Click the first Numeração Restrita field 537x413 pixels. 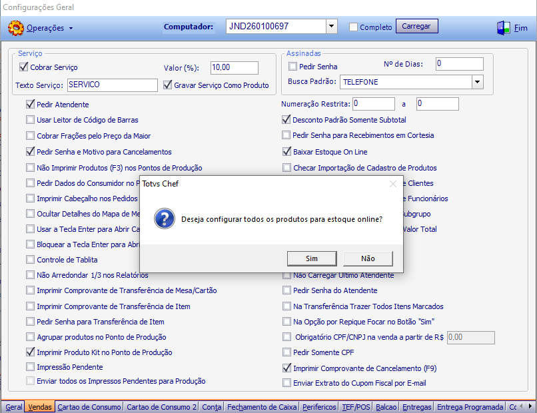click(x=374, y=104)
